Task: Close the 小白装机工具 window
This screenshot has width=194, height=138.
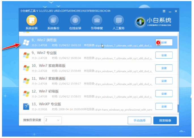Action: 176,11
